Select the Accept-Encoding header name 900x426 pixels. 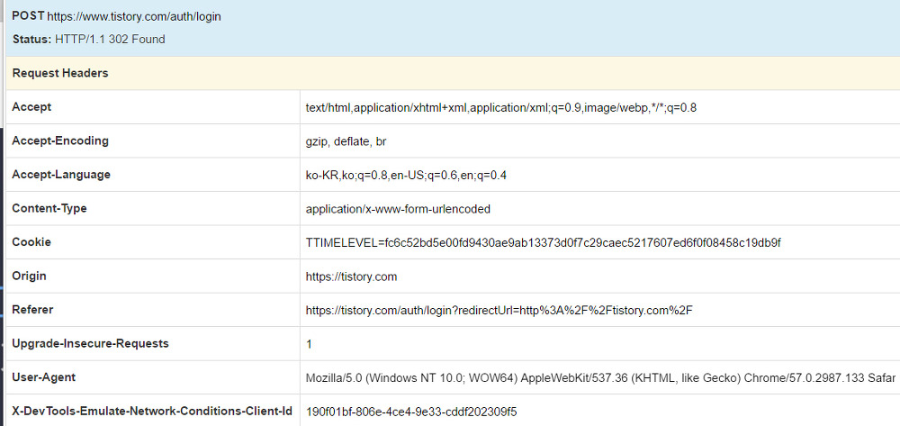(x=60, y=140)
